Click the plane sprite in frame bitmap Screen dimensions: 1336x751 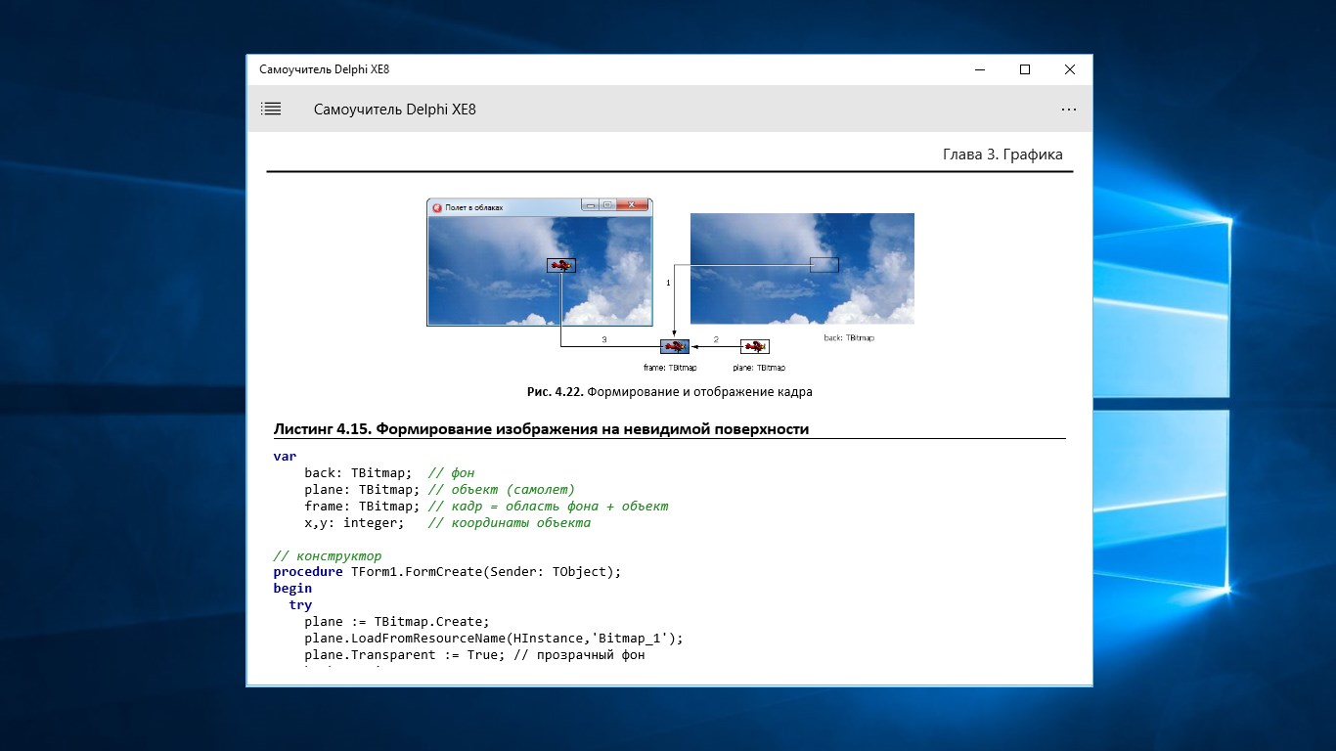pos(675,346)
